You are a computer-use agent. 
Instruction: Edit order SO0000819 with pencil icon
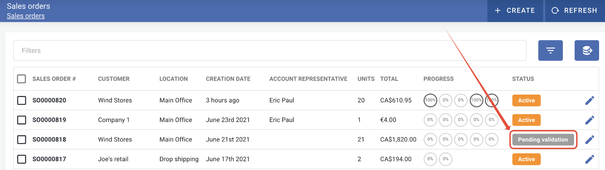tap(590, 120)
